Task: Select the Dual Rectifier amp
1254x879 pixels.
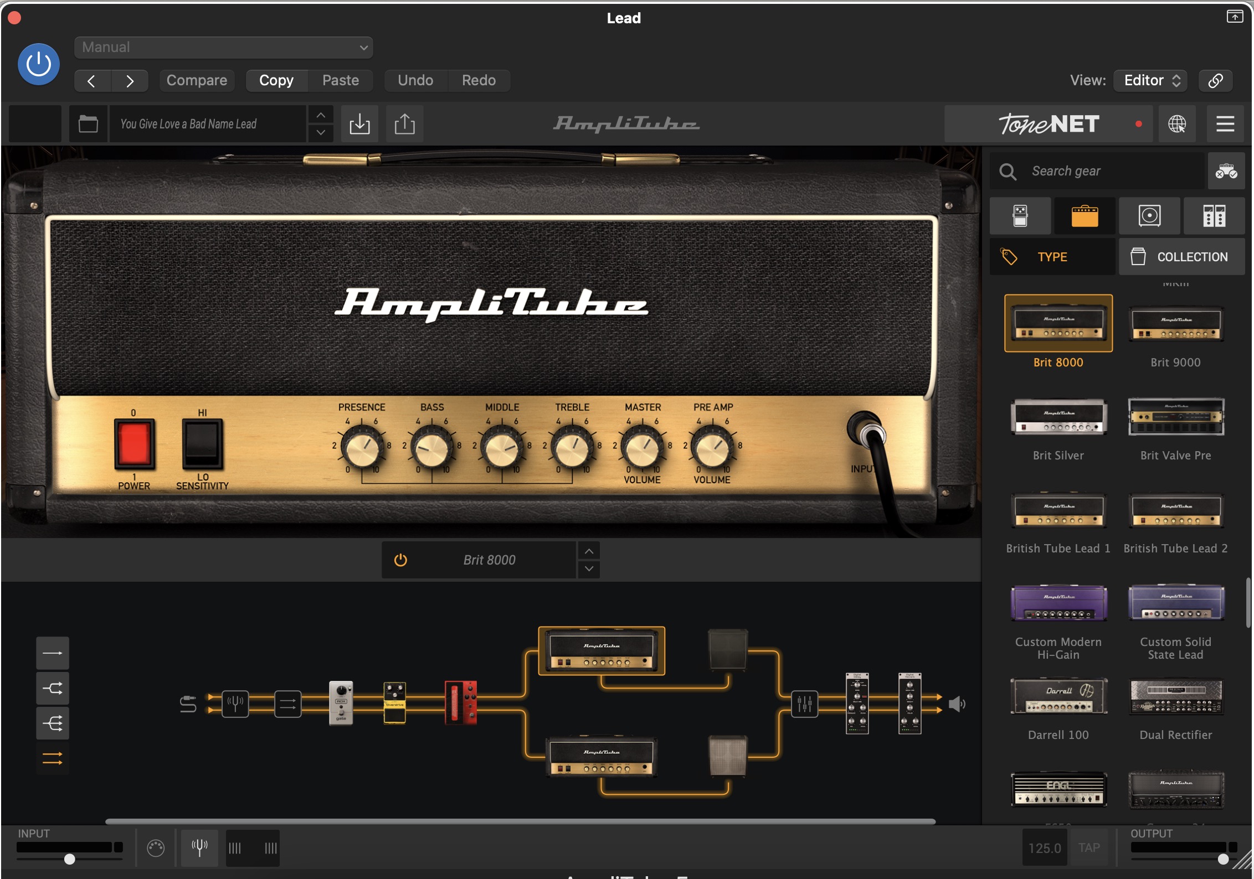Action: 1176,696
